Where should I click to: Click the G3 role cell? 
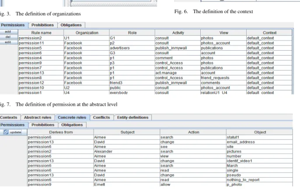coord(132,53)
